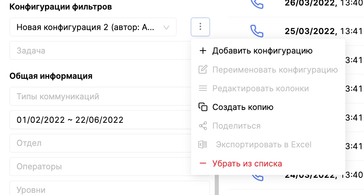Click the red minus icon for Убрать из списка
The image size is (364, 195).
(203, 163)
